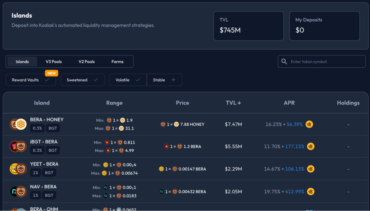Click the NAV-BERA token pair icon
Viewport: 370px width, 211px height.
(x=18, y=191)
